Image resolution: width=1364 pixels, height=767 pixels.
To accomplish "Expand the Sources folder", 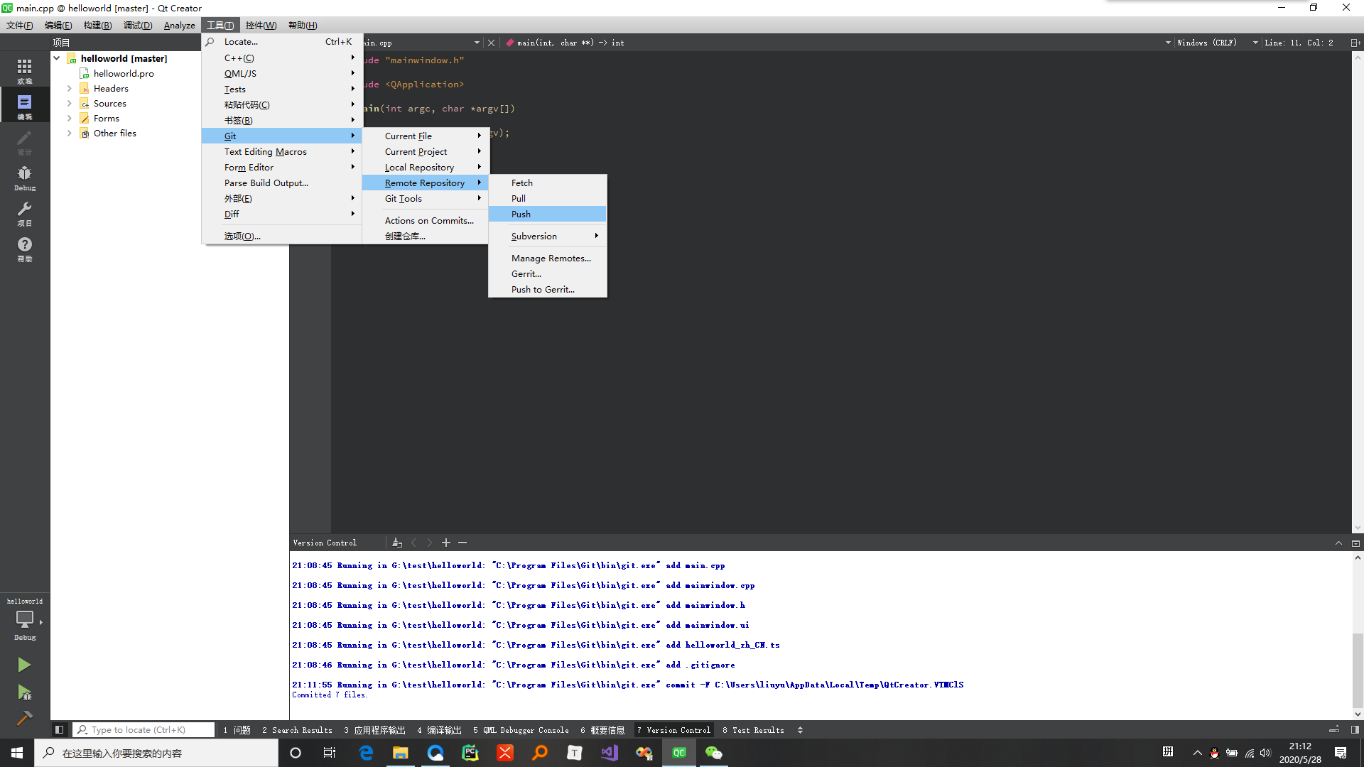I will pyautogui.click(x=70, y=104).
